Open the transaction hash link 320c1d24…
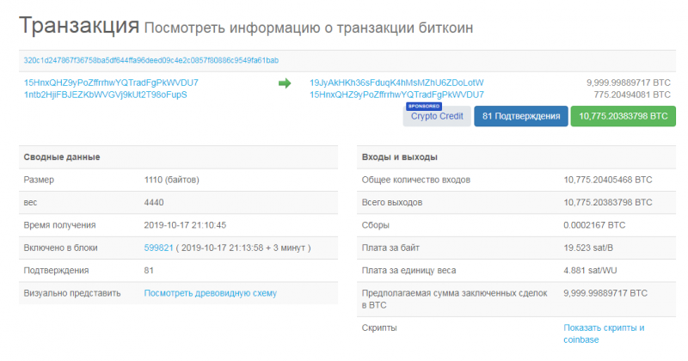The width and height of the screenshot is (688, 361). [150, 61]
